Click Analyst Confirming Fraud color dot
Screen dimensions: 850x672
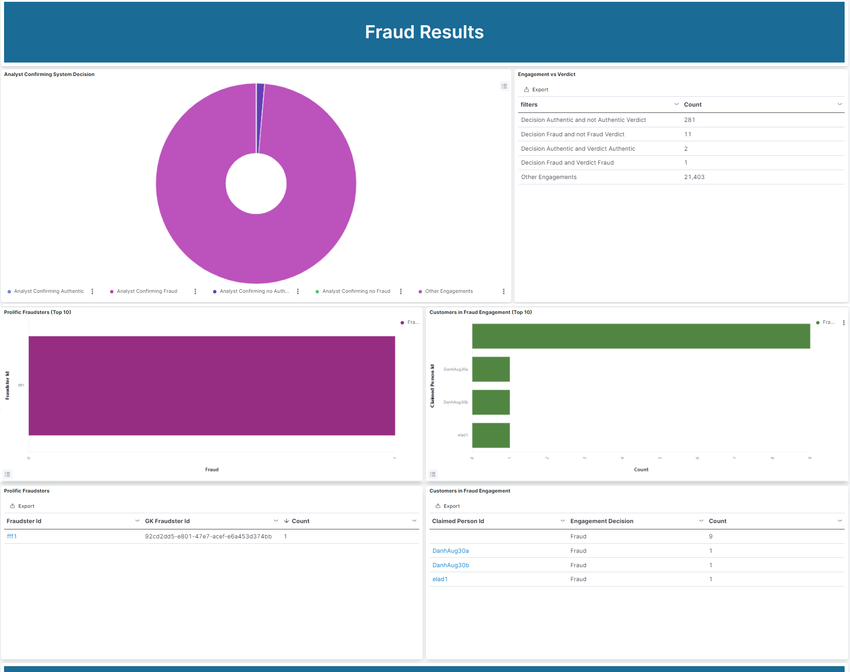[x=112, y=291]
